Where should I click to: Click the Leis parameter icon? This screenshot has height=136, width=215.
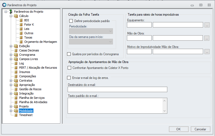21,29
